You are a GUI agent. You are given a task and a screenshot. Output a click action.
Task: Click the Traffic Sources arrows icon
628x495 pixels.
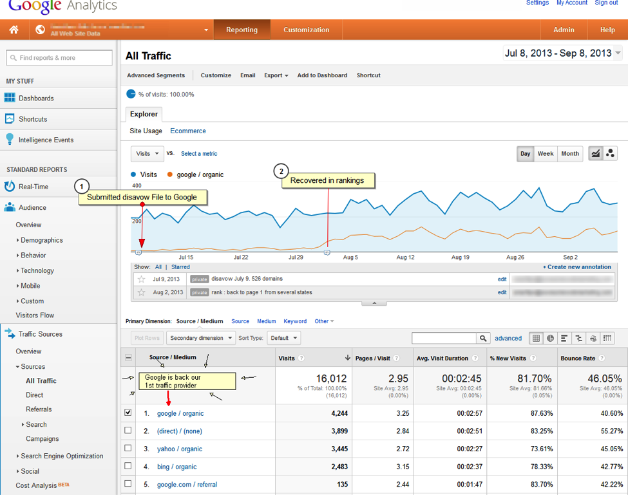[10, 333]
